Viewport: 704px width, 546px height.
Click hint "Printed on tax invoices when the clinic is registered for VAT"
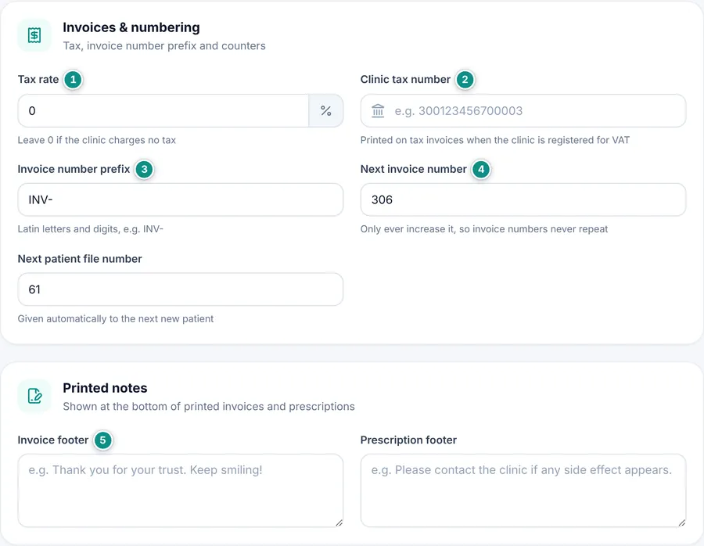(x=495, y=140)
